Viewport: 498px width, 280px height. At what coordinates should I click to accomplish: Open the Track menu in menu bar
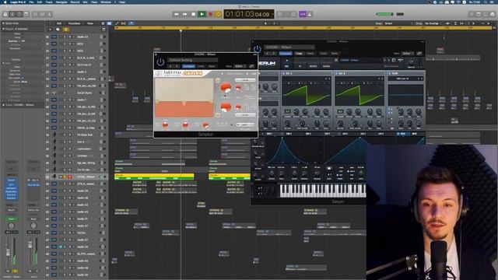click(x=48, y=2)
